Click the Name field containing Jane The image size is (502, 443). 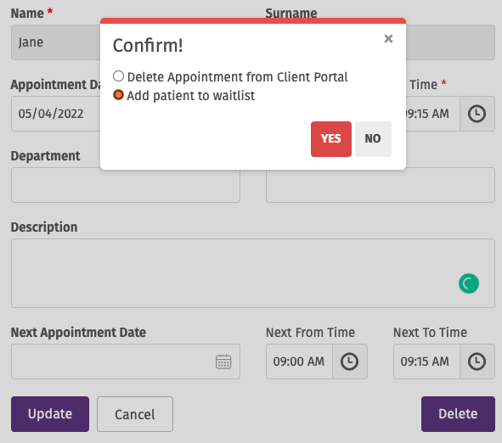tap(56, 42)
